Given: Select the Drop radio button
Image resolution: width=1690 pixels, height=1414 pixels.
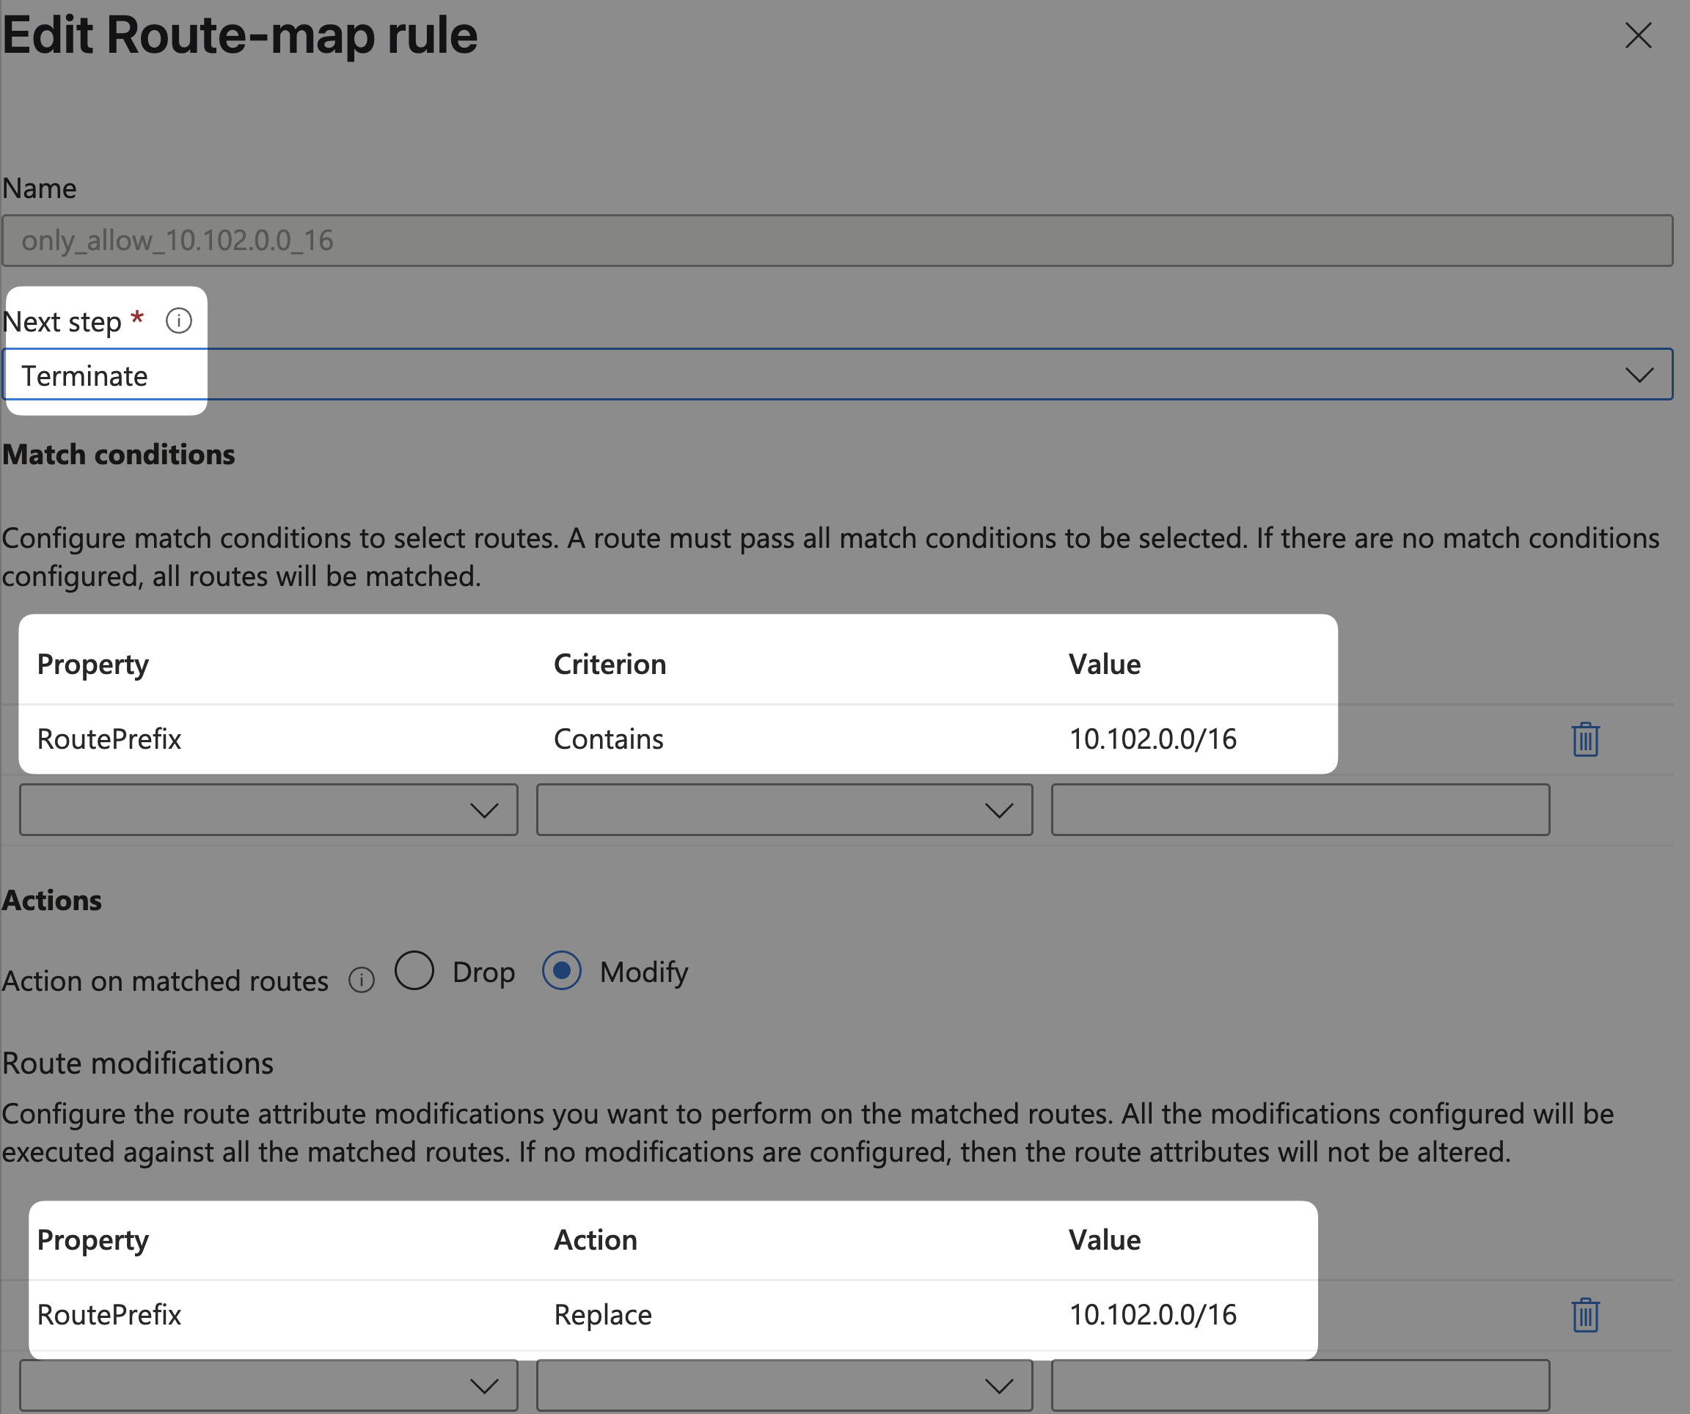Looking at the screenshot, I should [x=414, y=970].
